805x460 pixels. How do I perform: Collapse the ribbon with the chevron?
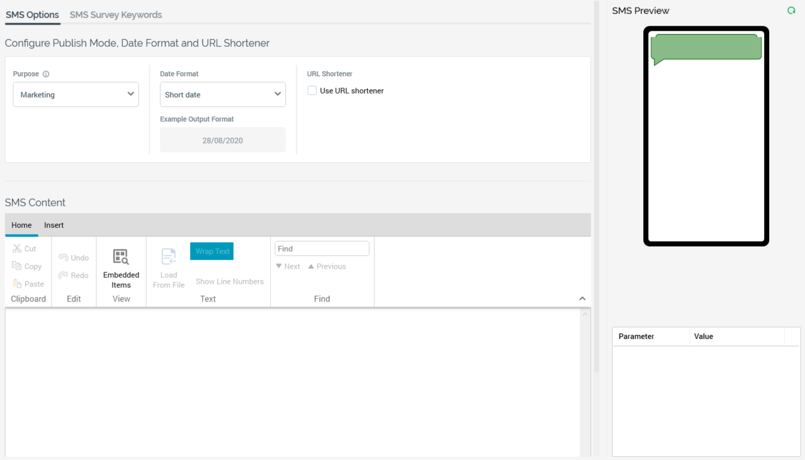click(x=582, y=298)
